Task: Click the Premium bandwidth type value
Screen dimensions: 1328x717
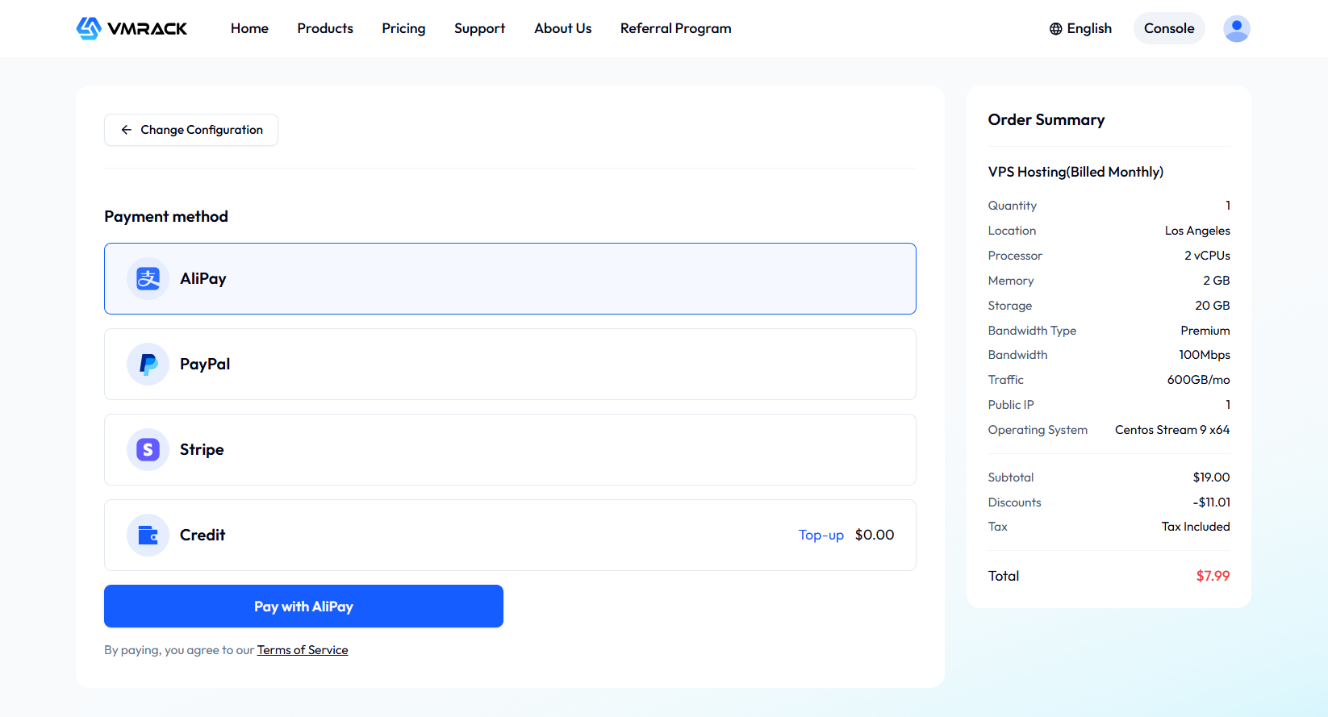Action: 1205,331
